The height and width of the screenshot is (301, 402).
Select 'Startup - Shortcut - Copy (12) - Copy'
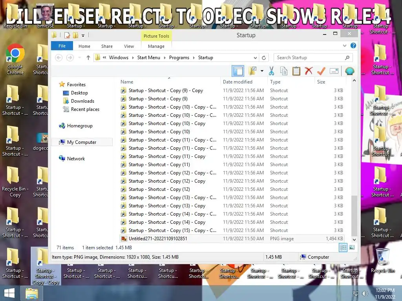tap(232, 181)
